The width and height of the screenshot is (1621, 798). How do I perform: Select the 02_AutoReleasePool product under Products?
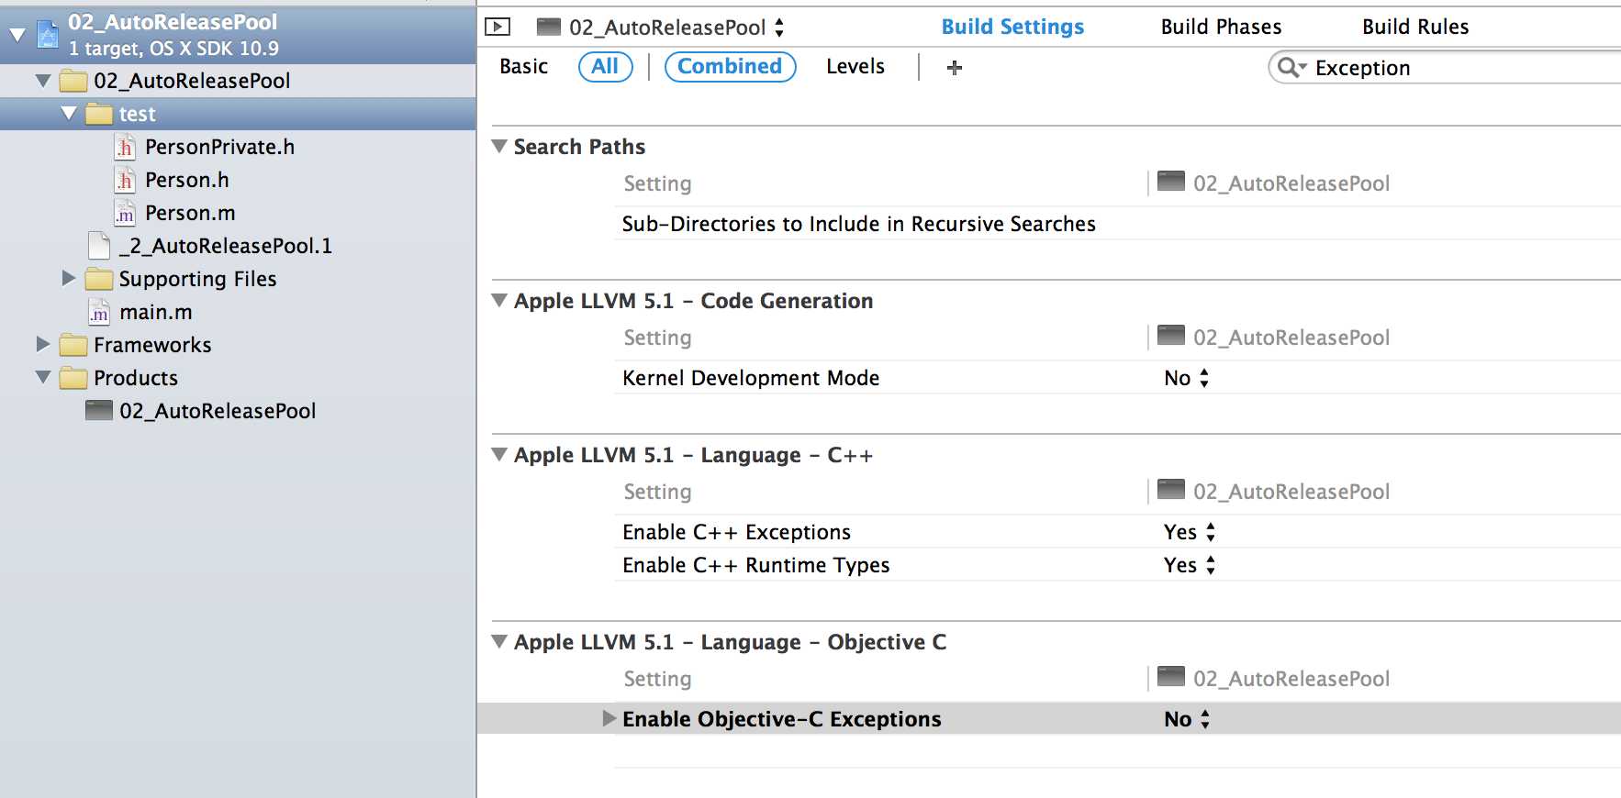[218, 411]
